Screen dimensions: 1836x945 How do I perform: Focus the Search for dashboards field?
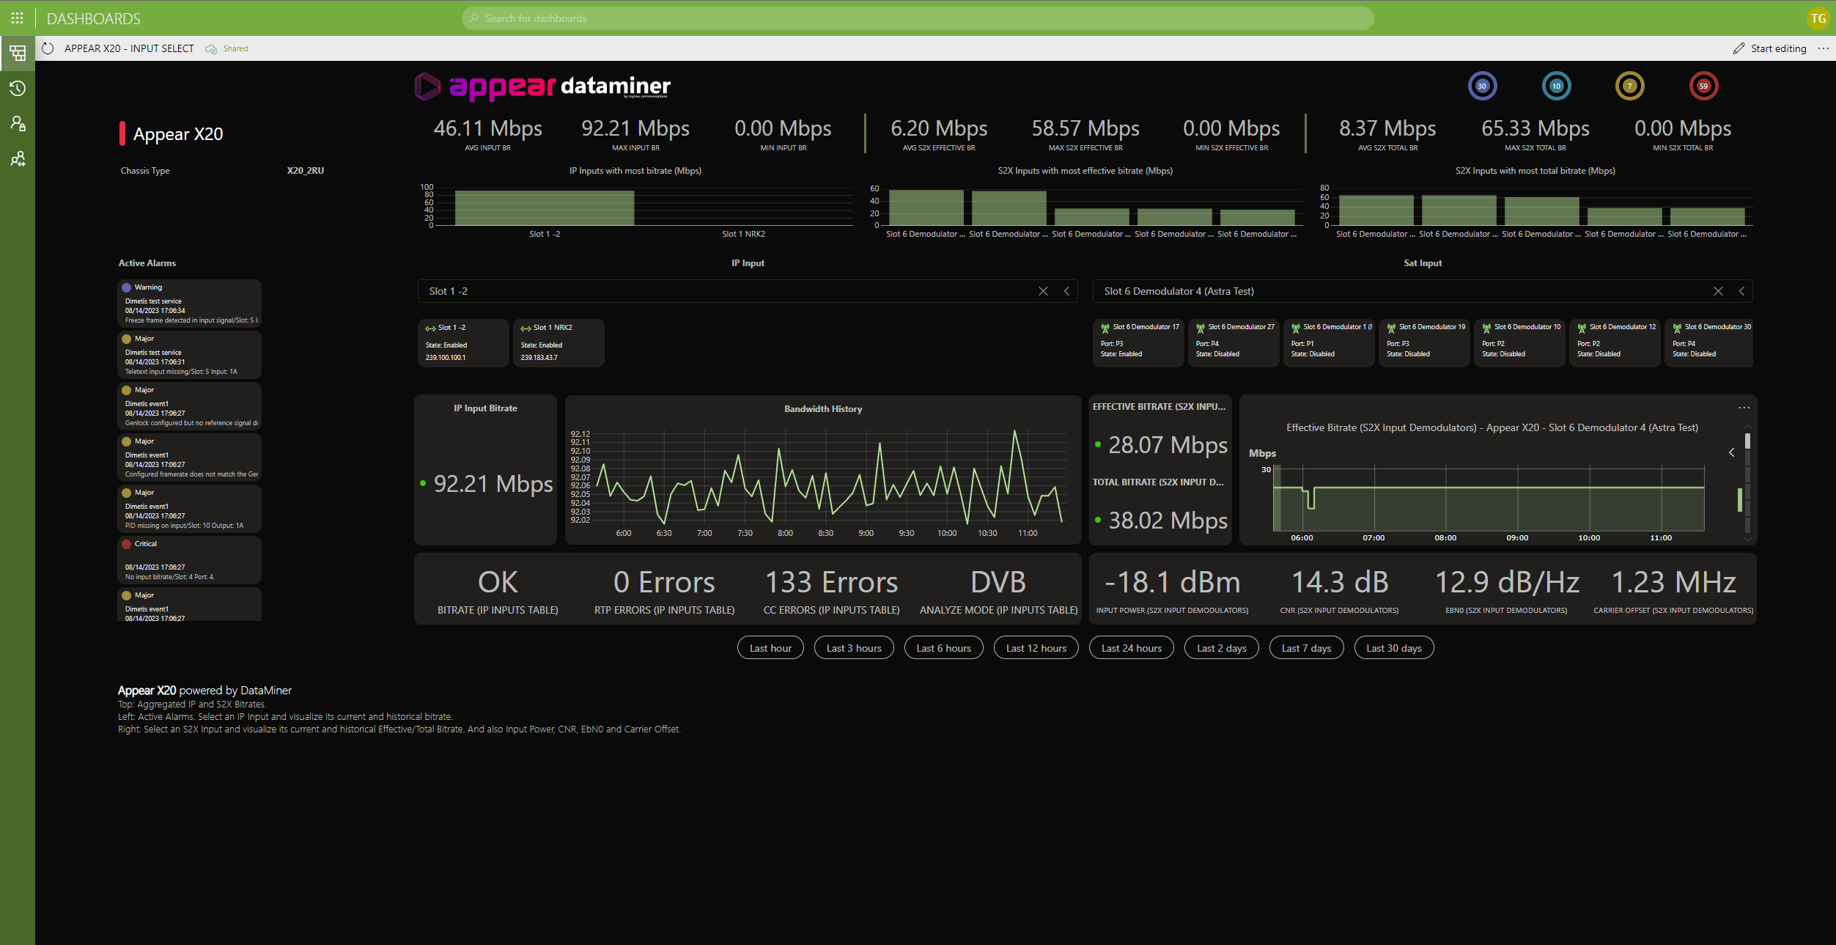tap(918, 18)
